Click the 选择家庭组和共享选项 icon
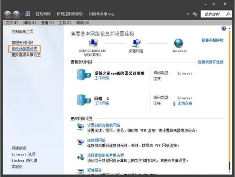Image resolution: width=235 pixels, height=177 pixels. click(x=80, y=157)
